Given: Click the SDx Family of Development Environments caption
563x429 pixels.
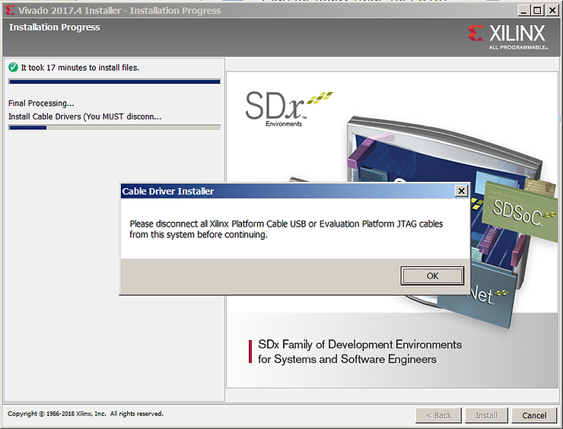Looking at the screenshot, I should point(359,351).
